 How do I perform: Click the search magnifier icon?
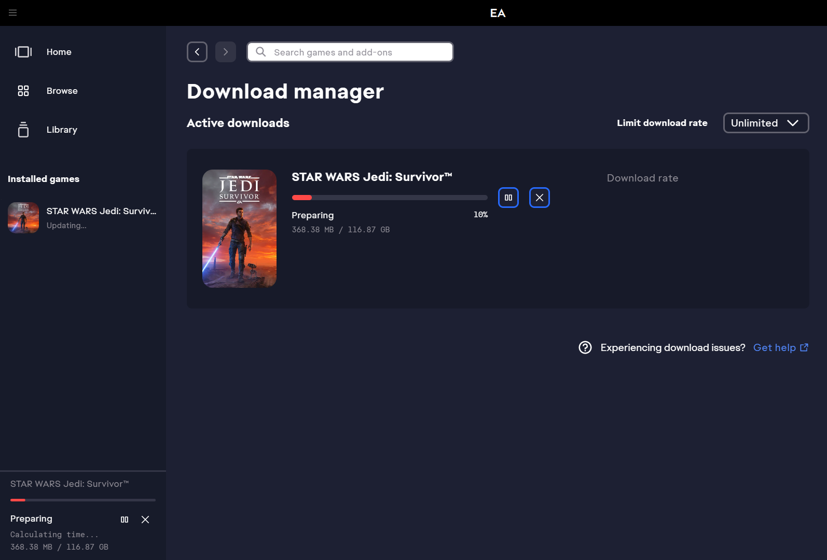point(261,52)
